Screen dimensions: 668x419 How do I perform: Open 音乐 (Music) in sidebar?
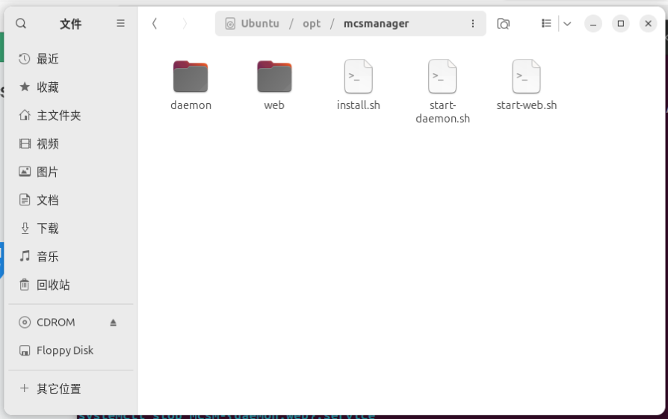point(71,257)
